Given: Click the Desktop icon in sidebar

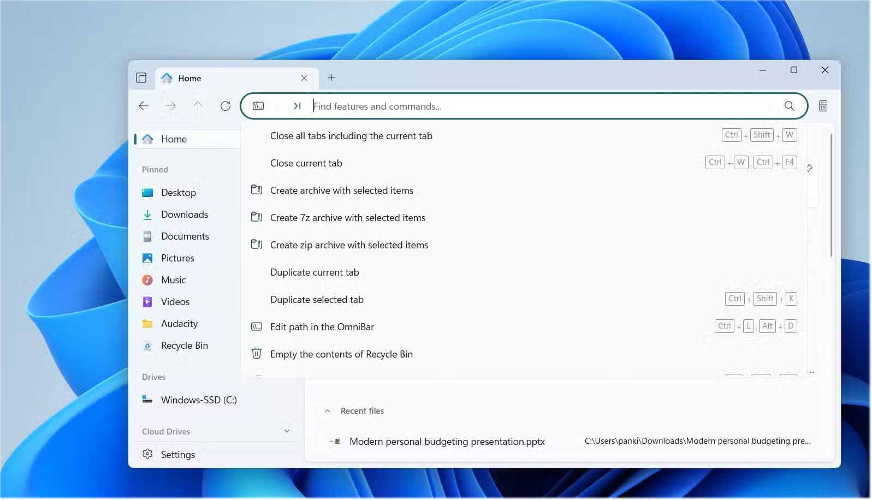Looking at the screenshot, I should click(x=147, y=193).
